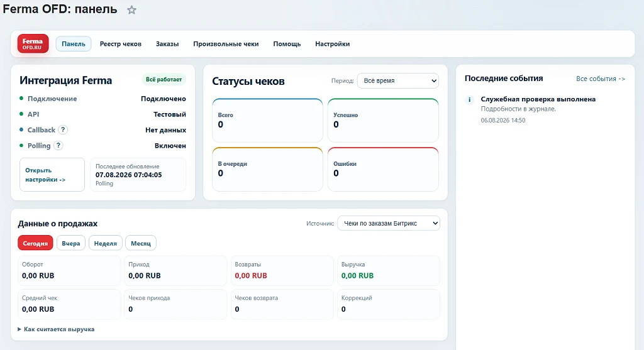Open the Период dropdown 'Всё время'
Image resolution: width=644 pixels, height=350 pixels.
(x=398, y=81)
